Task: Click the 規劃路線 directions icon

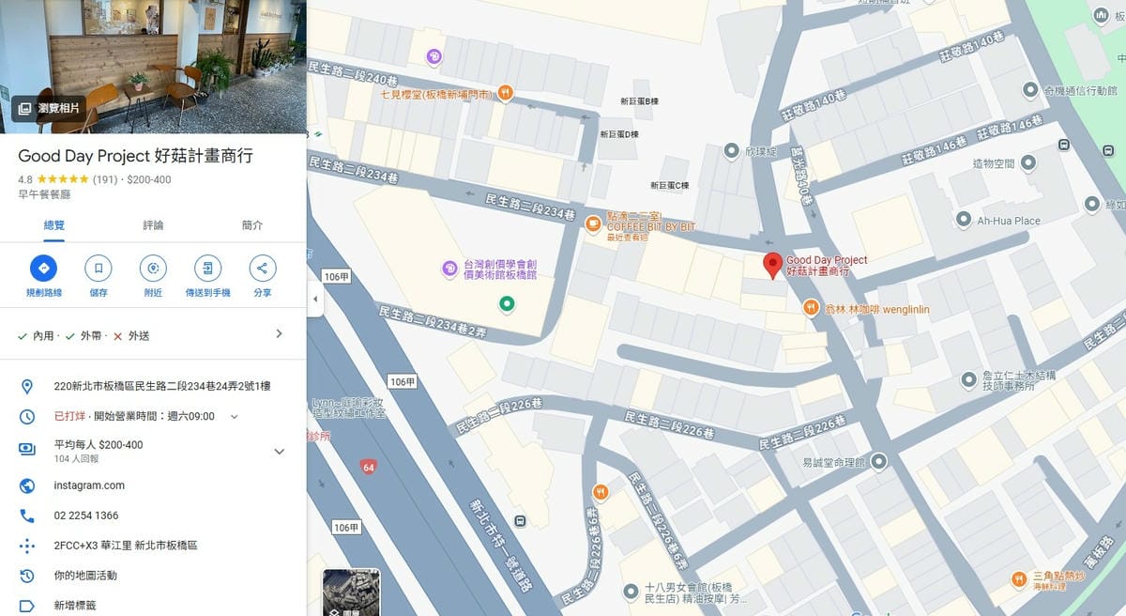Action: pos(43,269)
